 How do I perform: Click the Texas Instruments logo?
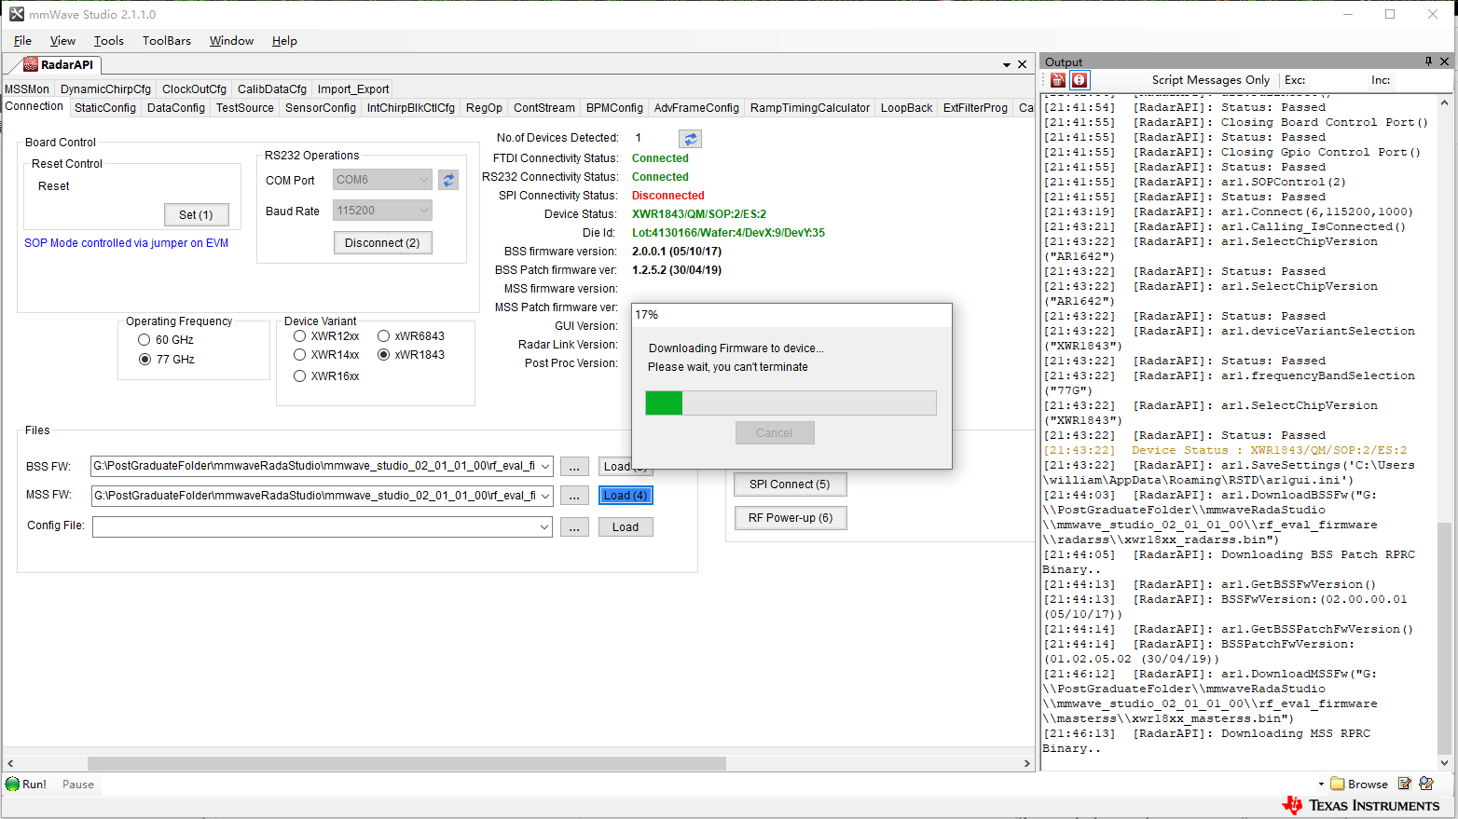(x=1361, y=806)
